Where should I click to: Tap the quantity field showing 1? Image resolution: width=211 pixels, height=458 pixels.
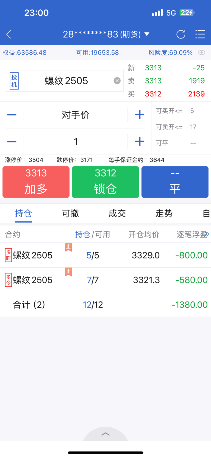(76, 142)
